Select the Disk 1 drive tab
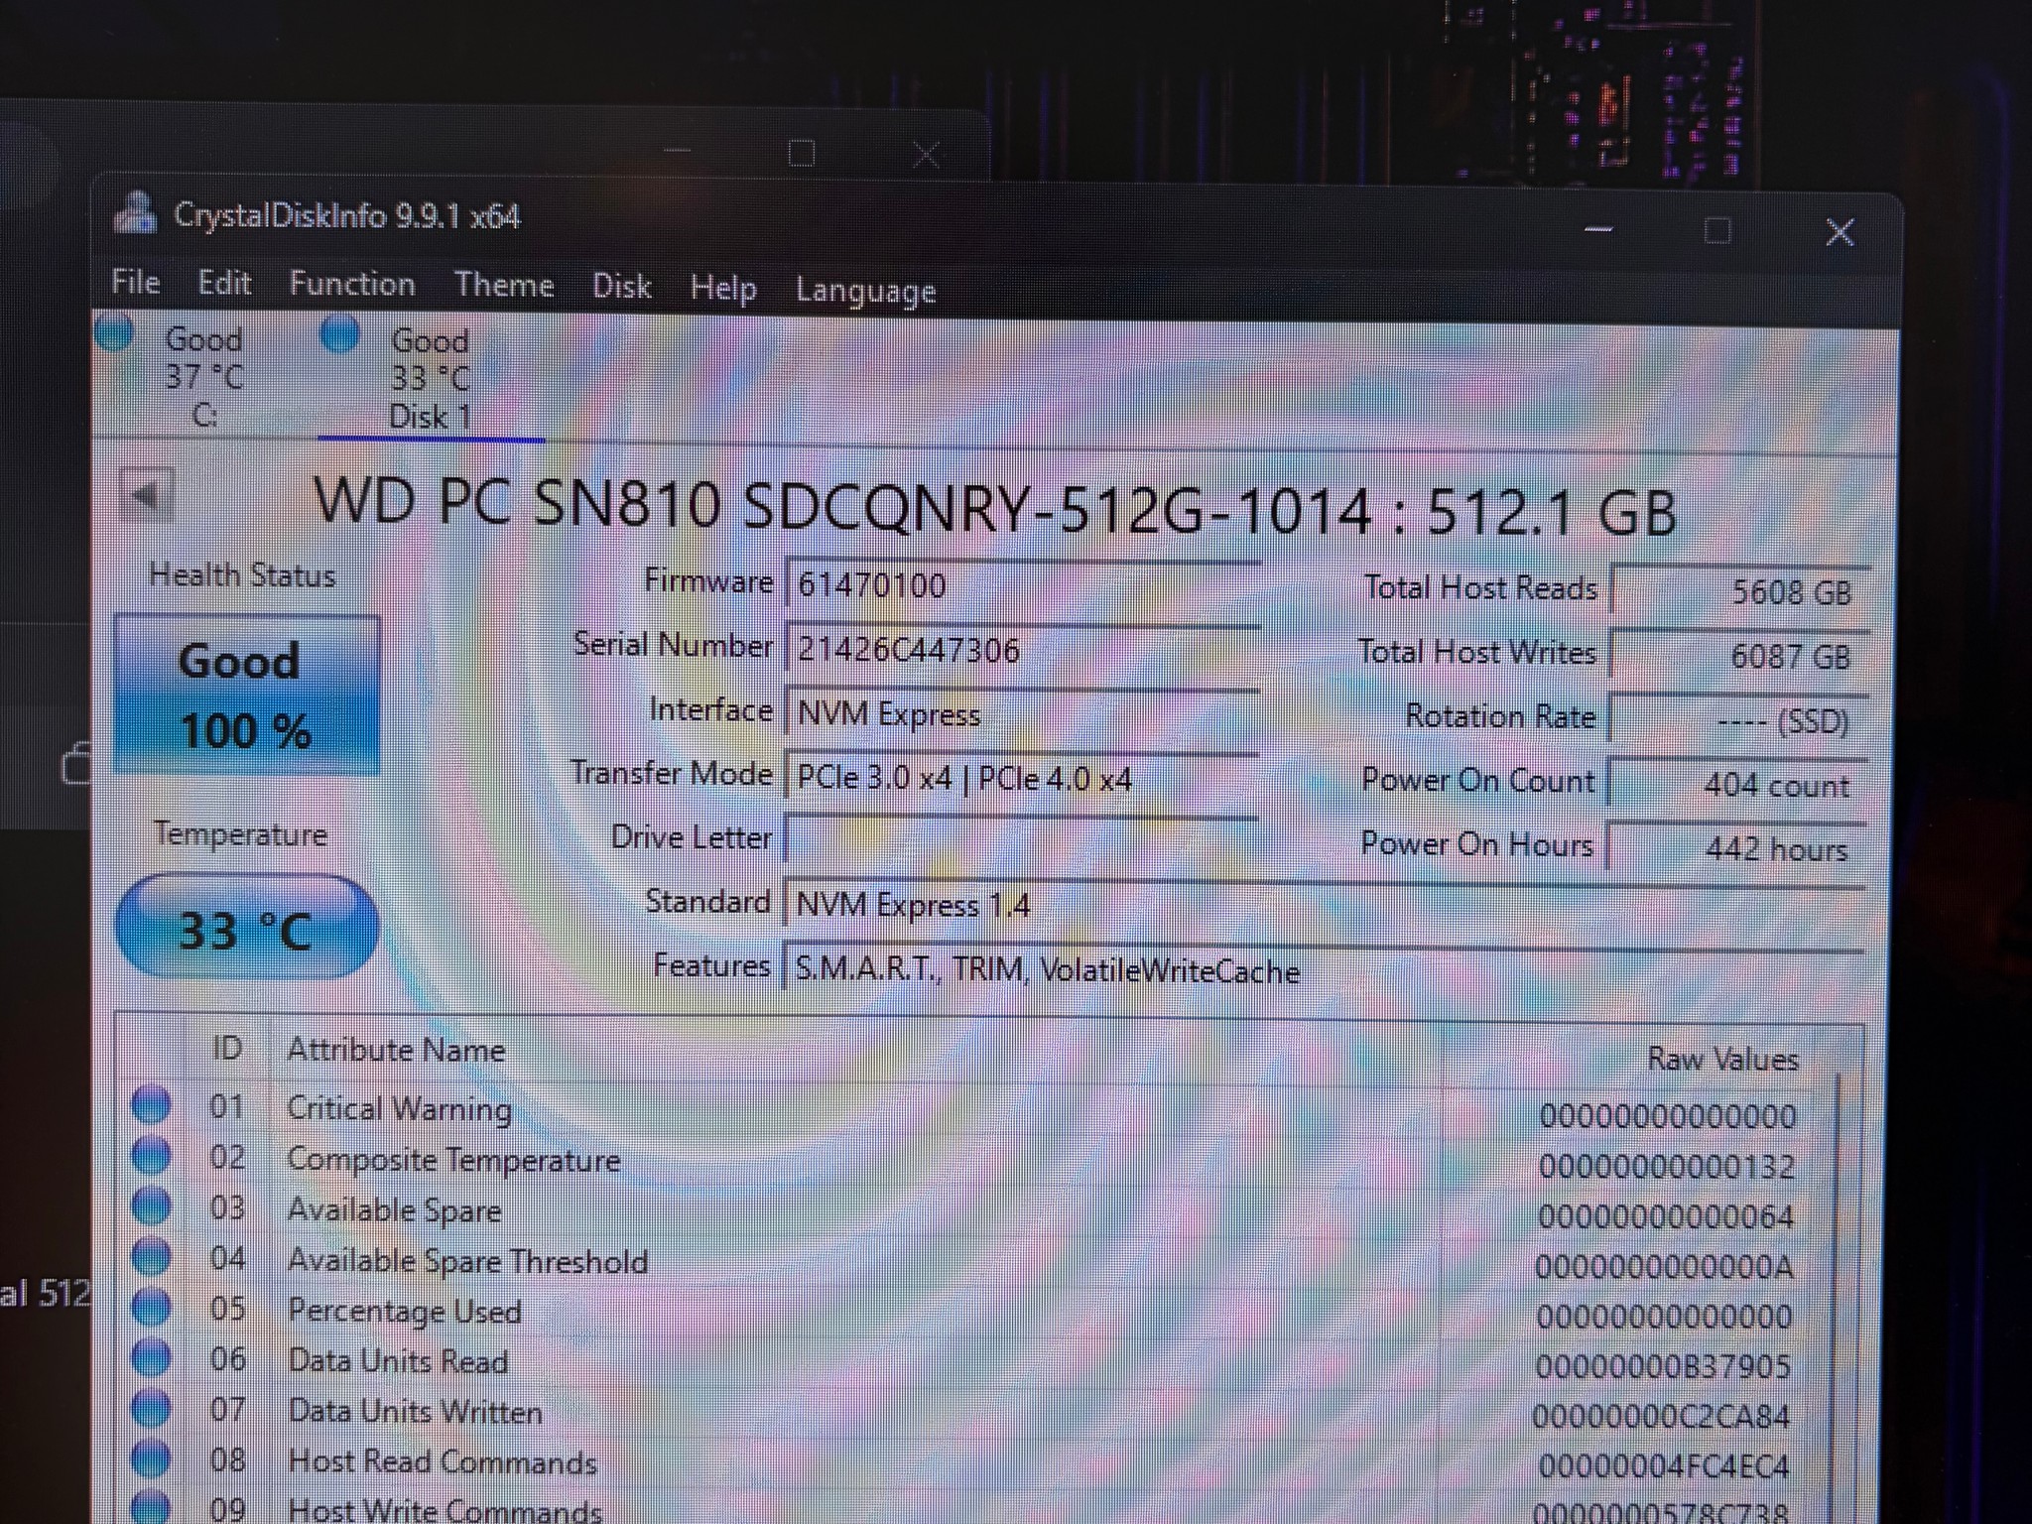2032x1524 pixels. coord(430,377)
